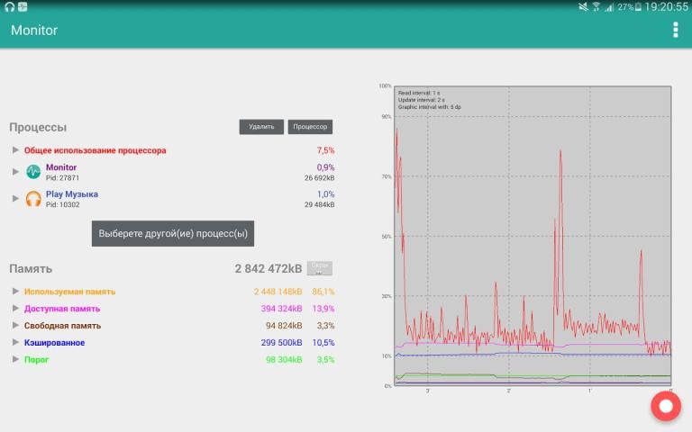Click the small button beside total memory

(320, 268)
